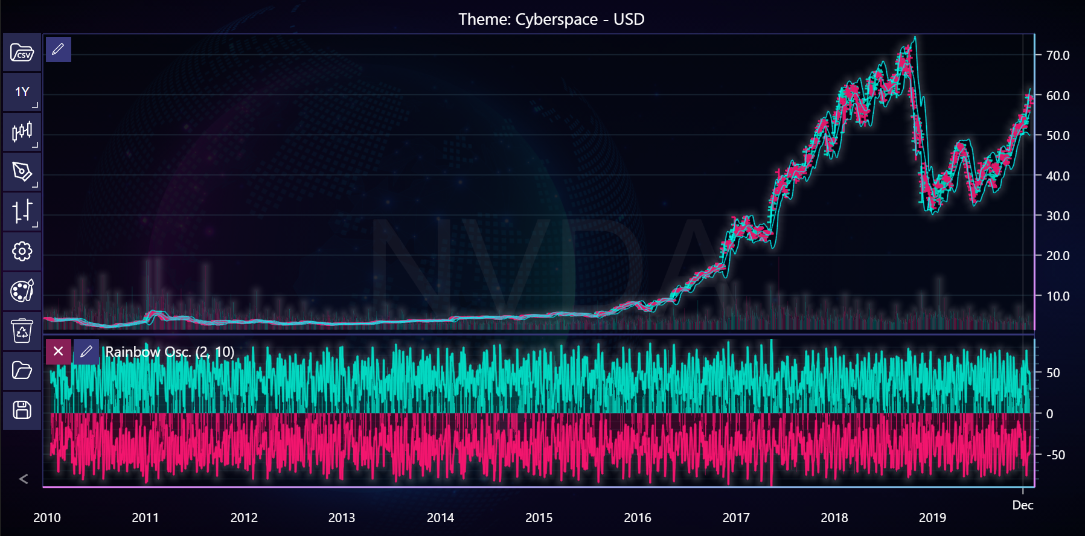Click the oscillator axis 50 label
This screenshot has width=1085, height=536.
click(1053, 373)
